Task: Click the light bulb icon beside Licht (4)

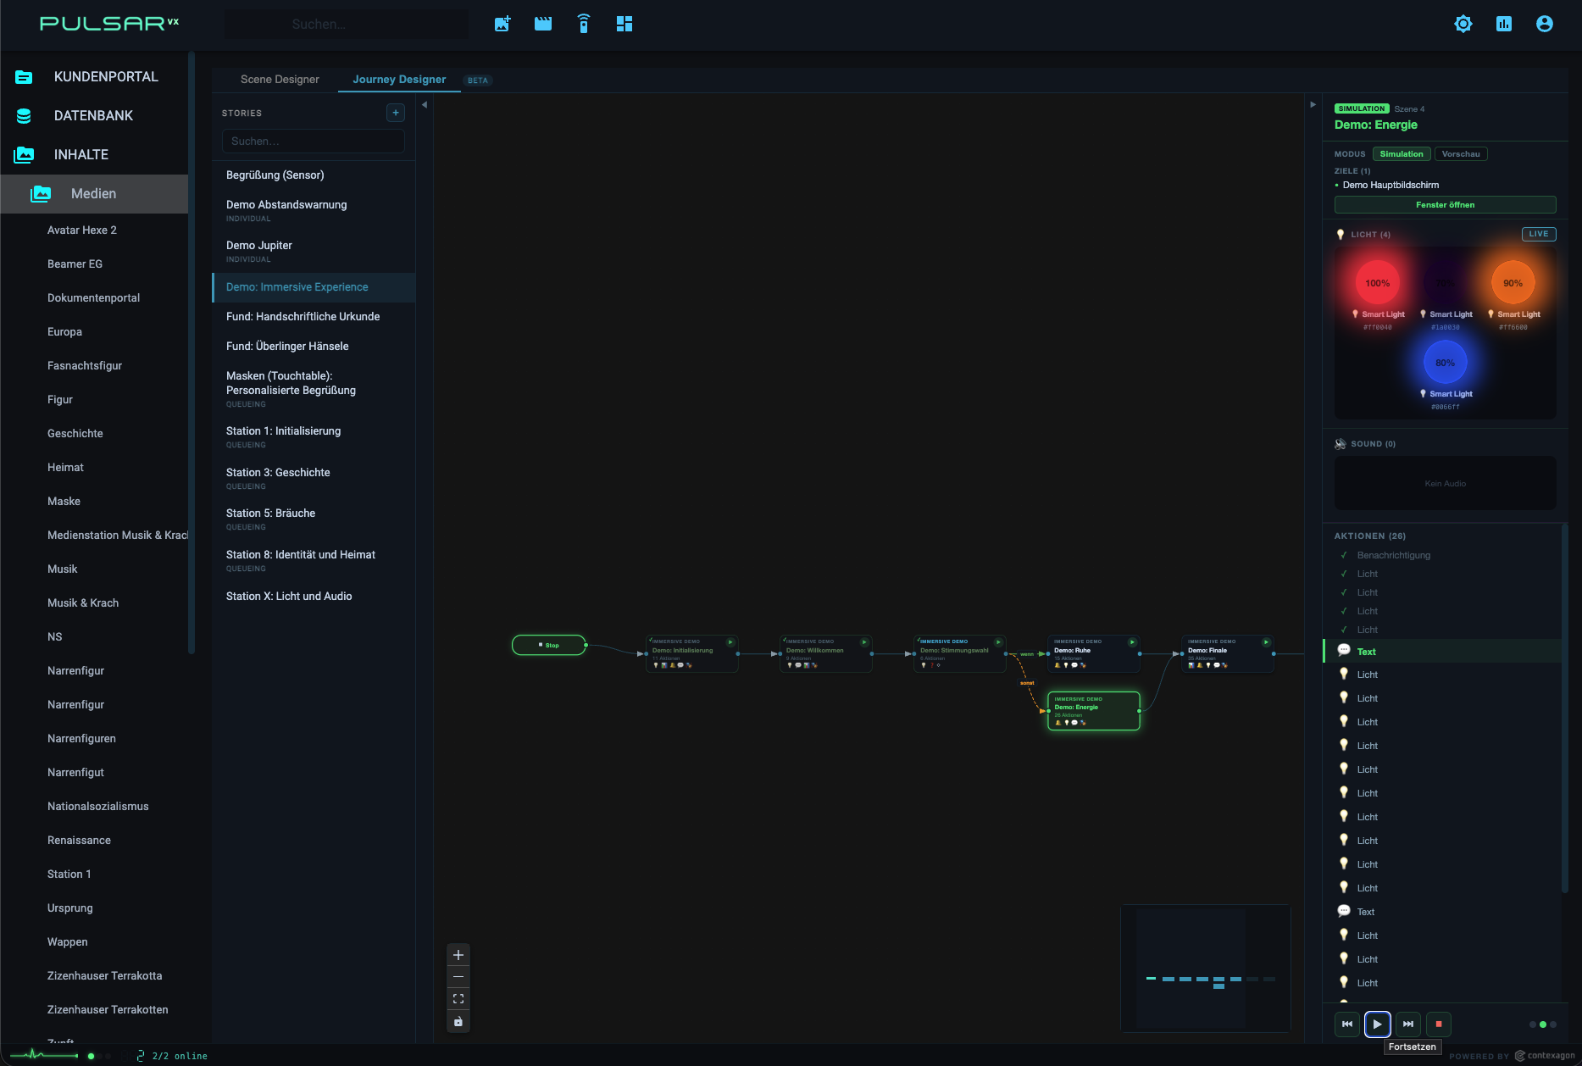Action: tap(1341, 235)
